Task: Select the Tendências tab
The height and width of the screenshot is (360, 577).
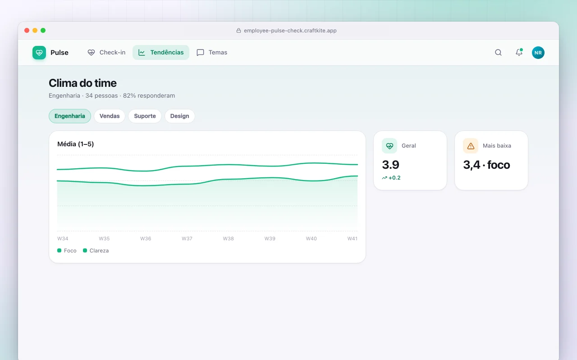Action: coord(161,53)
